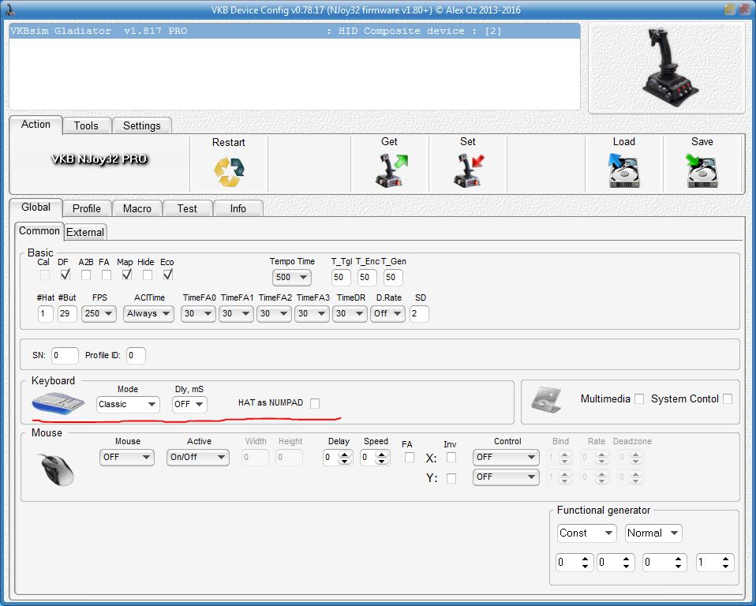
Task: Enable HAT as NUMPAD checkbox
Action: point(315,403)
